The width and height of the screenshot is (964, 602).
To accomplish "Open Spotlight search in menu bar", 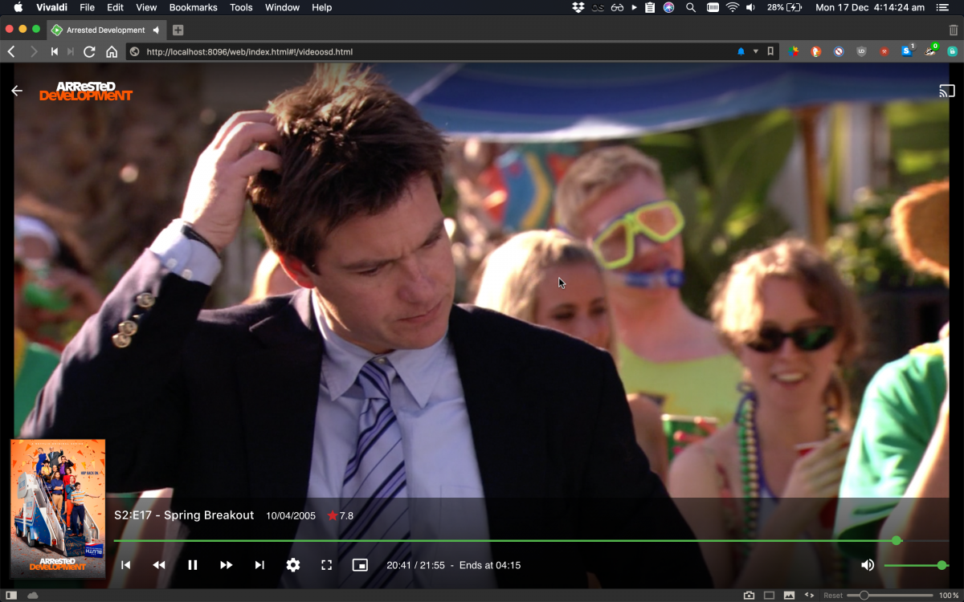I will [691, 7].
